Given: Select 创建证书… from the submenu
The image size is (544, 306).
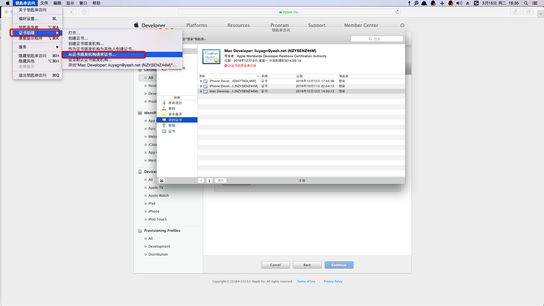Looking at the screenshot, I should (78, 38).
